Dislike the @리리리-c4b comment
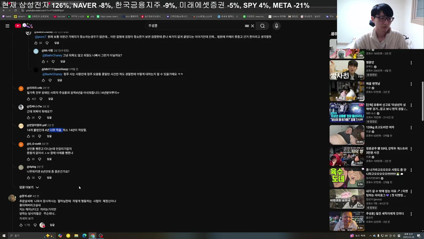The width and height of the screenshot is (424, 239). (x=41, y=99)
